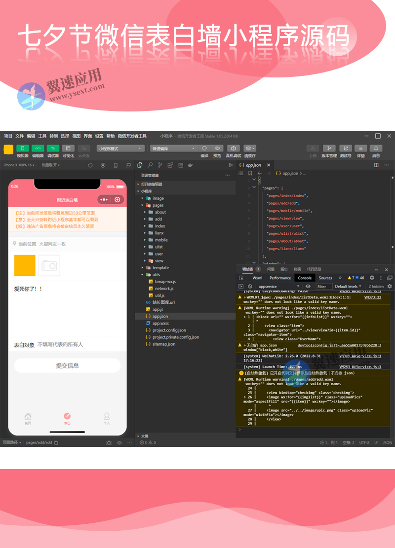Open the 小程序模式 mode dropdown
This screenshot has width=395, height=548.
120,148
